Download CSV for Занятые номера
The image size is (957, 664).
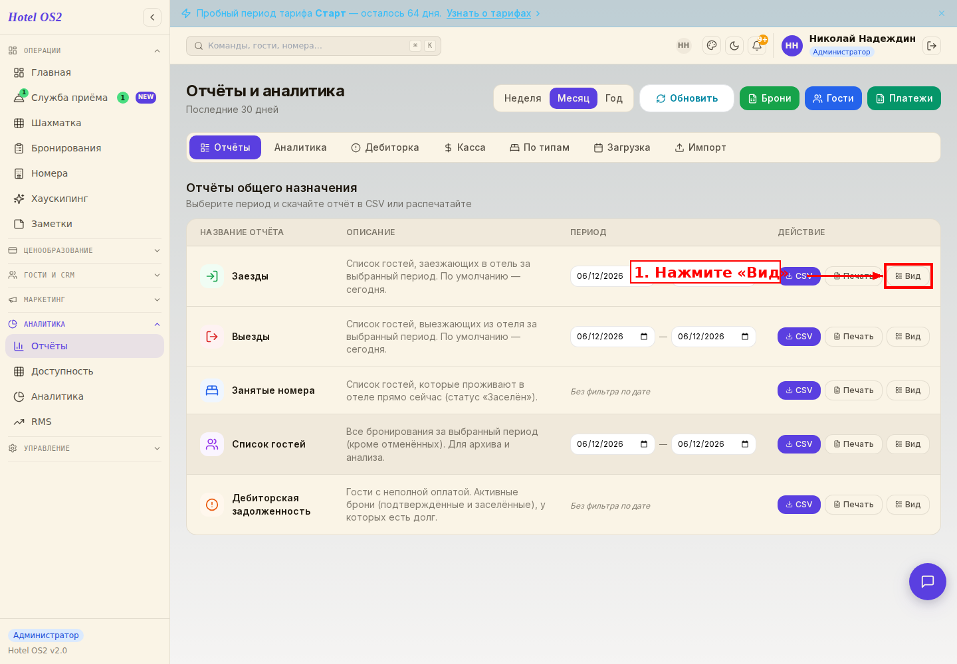point(799,390)
